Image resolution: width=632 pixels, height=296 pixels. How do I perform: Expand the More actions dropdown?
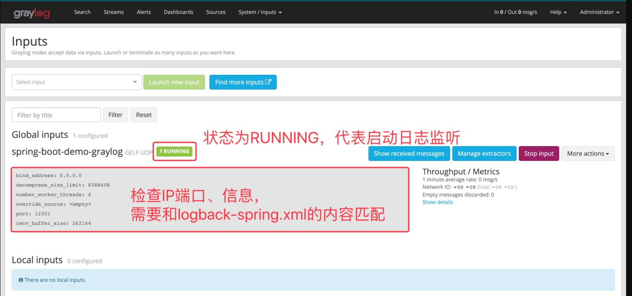[x=588, y=154]
